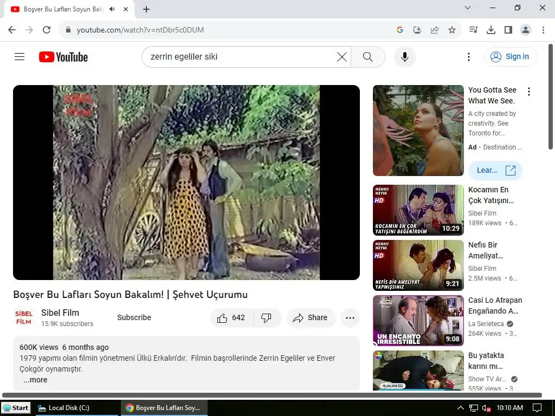Open the notification center icon

click(x=537, y=408)
